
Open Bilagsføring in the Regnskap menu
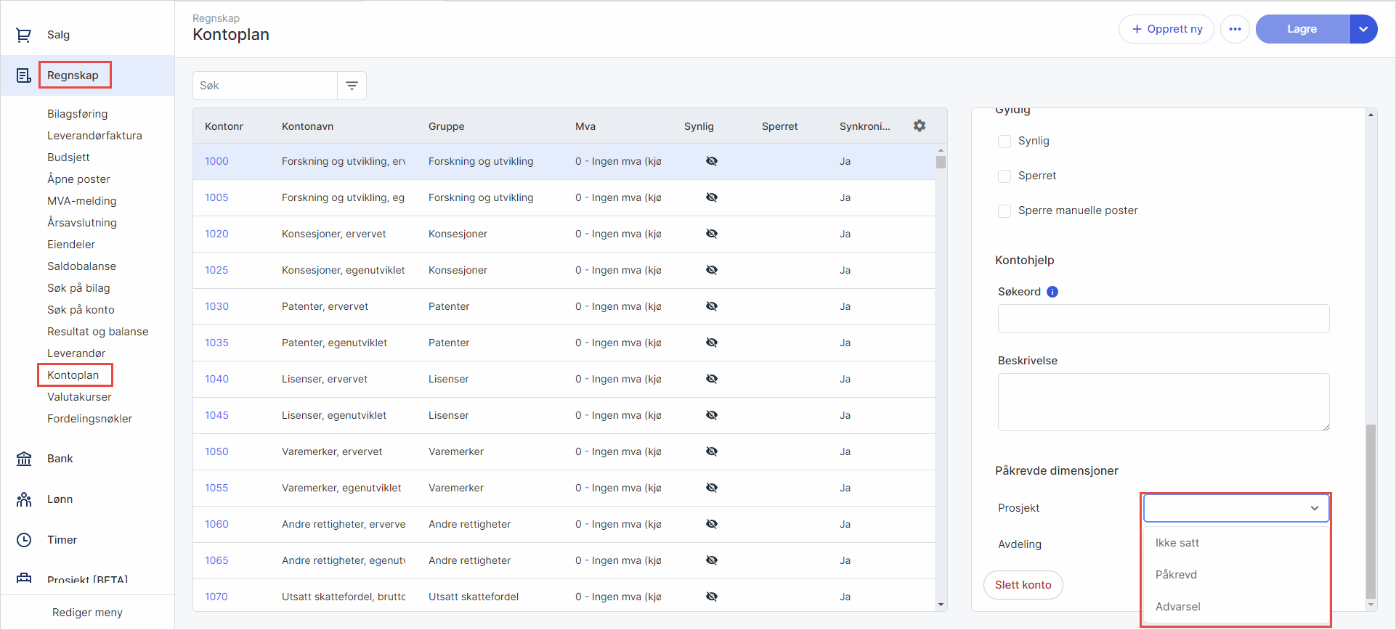click(77, 114)
